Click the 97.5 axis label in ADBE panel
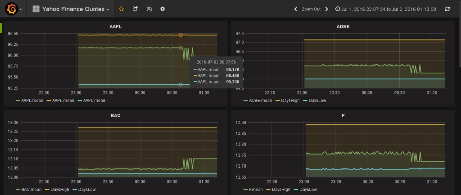 [x=240, y=33]
